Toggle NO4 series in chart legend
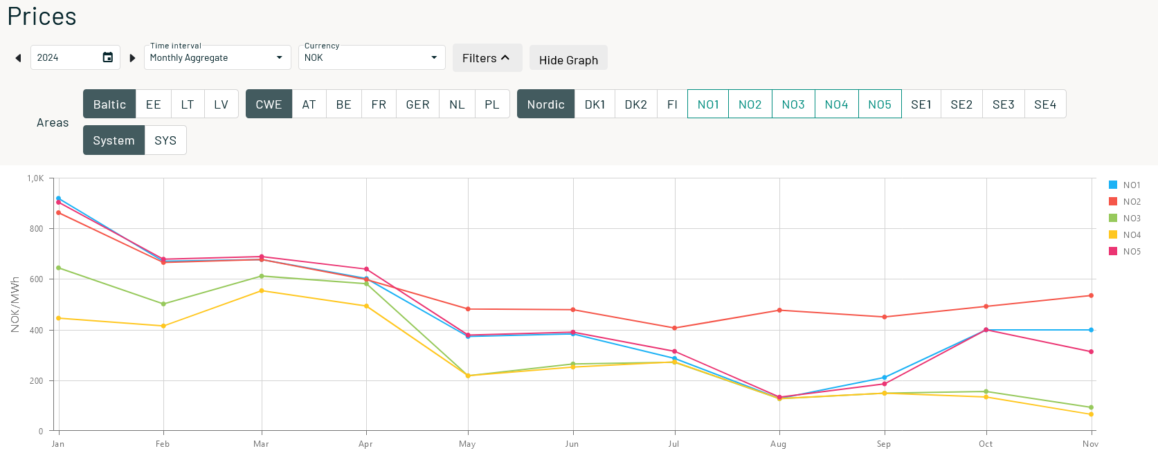The width and height of the screenshot is (1158, 453). tap(1125, 235)
